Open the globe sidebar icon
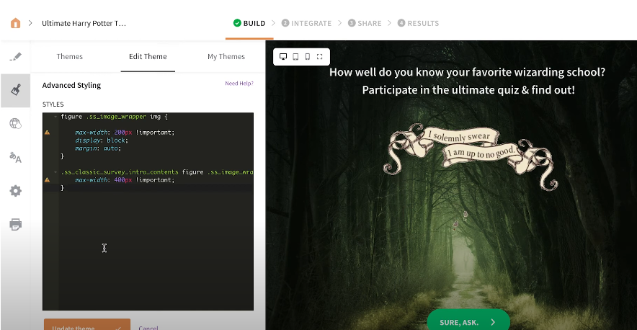Screen dimensions: 637x330 (15, 123)
